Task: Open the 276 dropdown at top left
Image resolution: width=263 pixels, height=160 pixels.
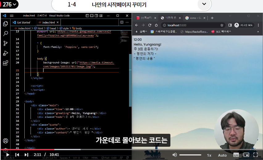Action: (9, 4)
